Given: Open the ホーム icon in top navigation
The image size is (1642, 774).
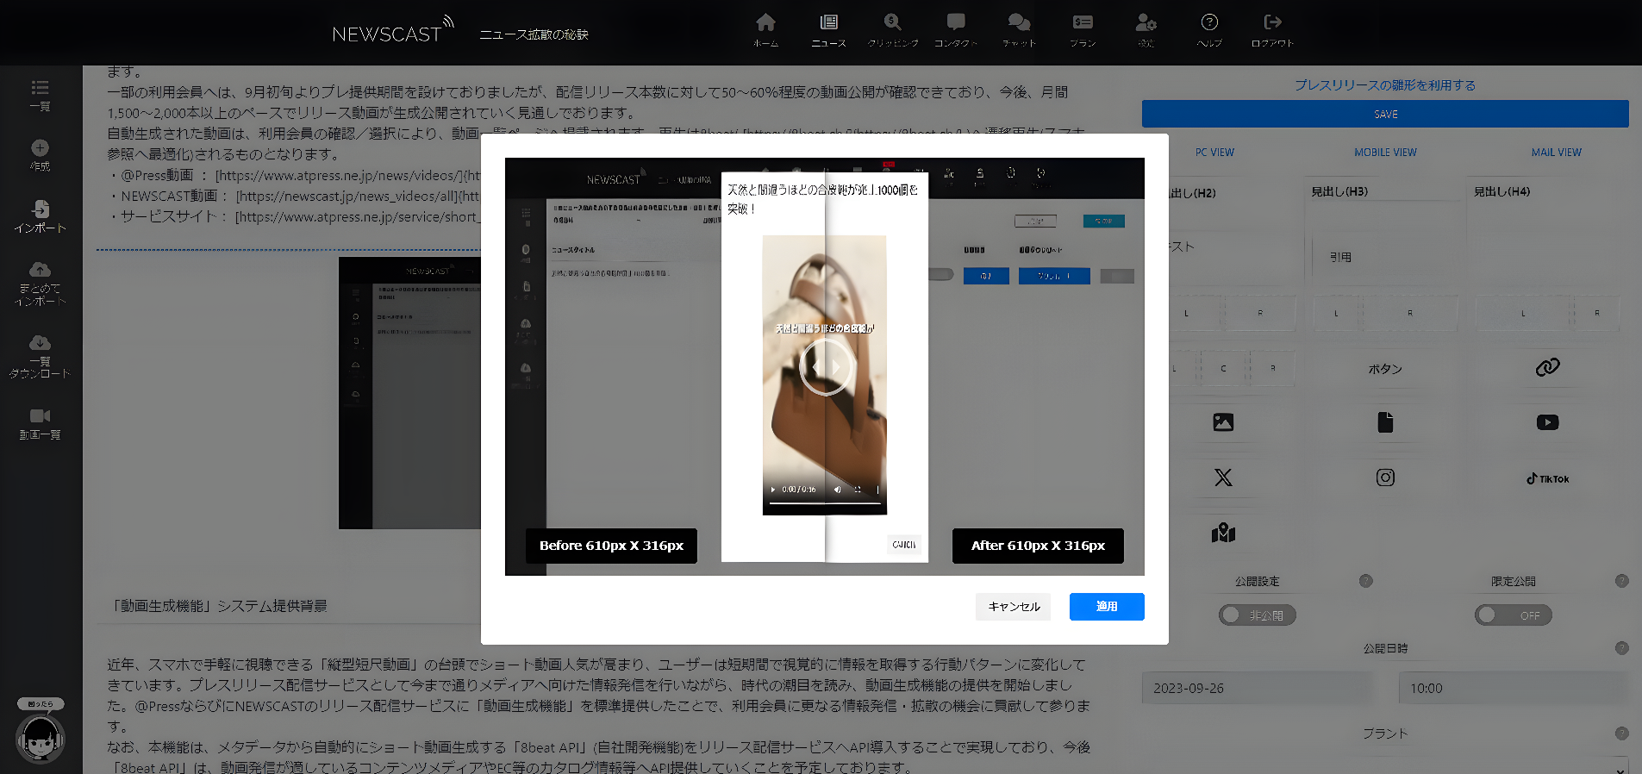Looking at the screenshot, I should pos(765,29).
